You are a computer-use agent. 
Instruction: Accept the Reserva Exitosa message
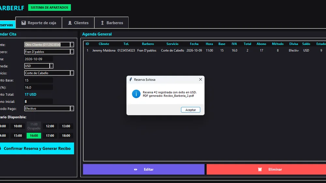pyautogui.click(x=191, y=110)
